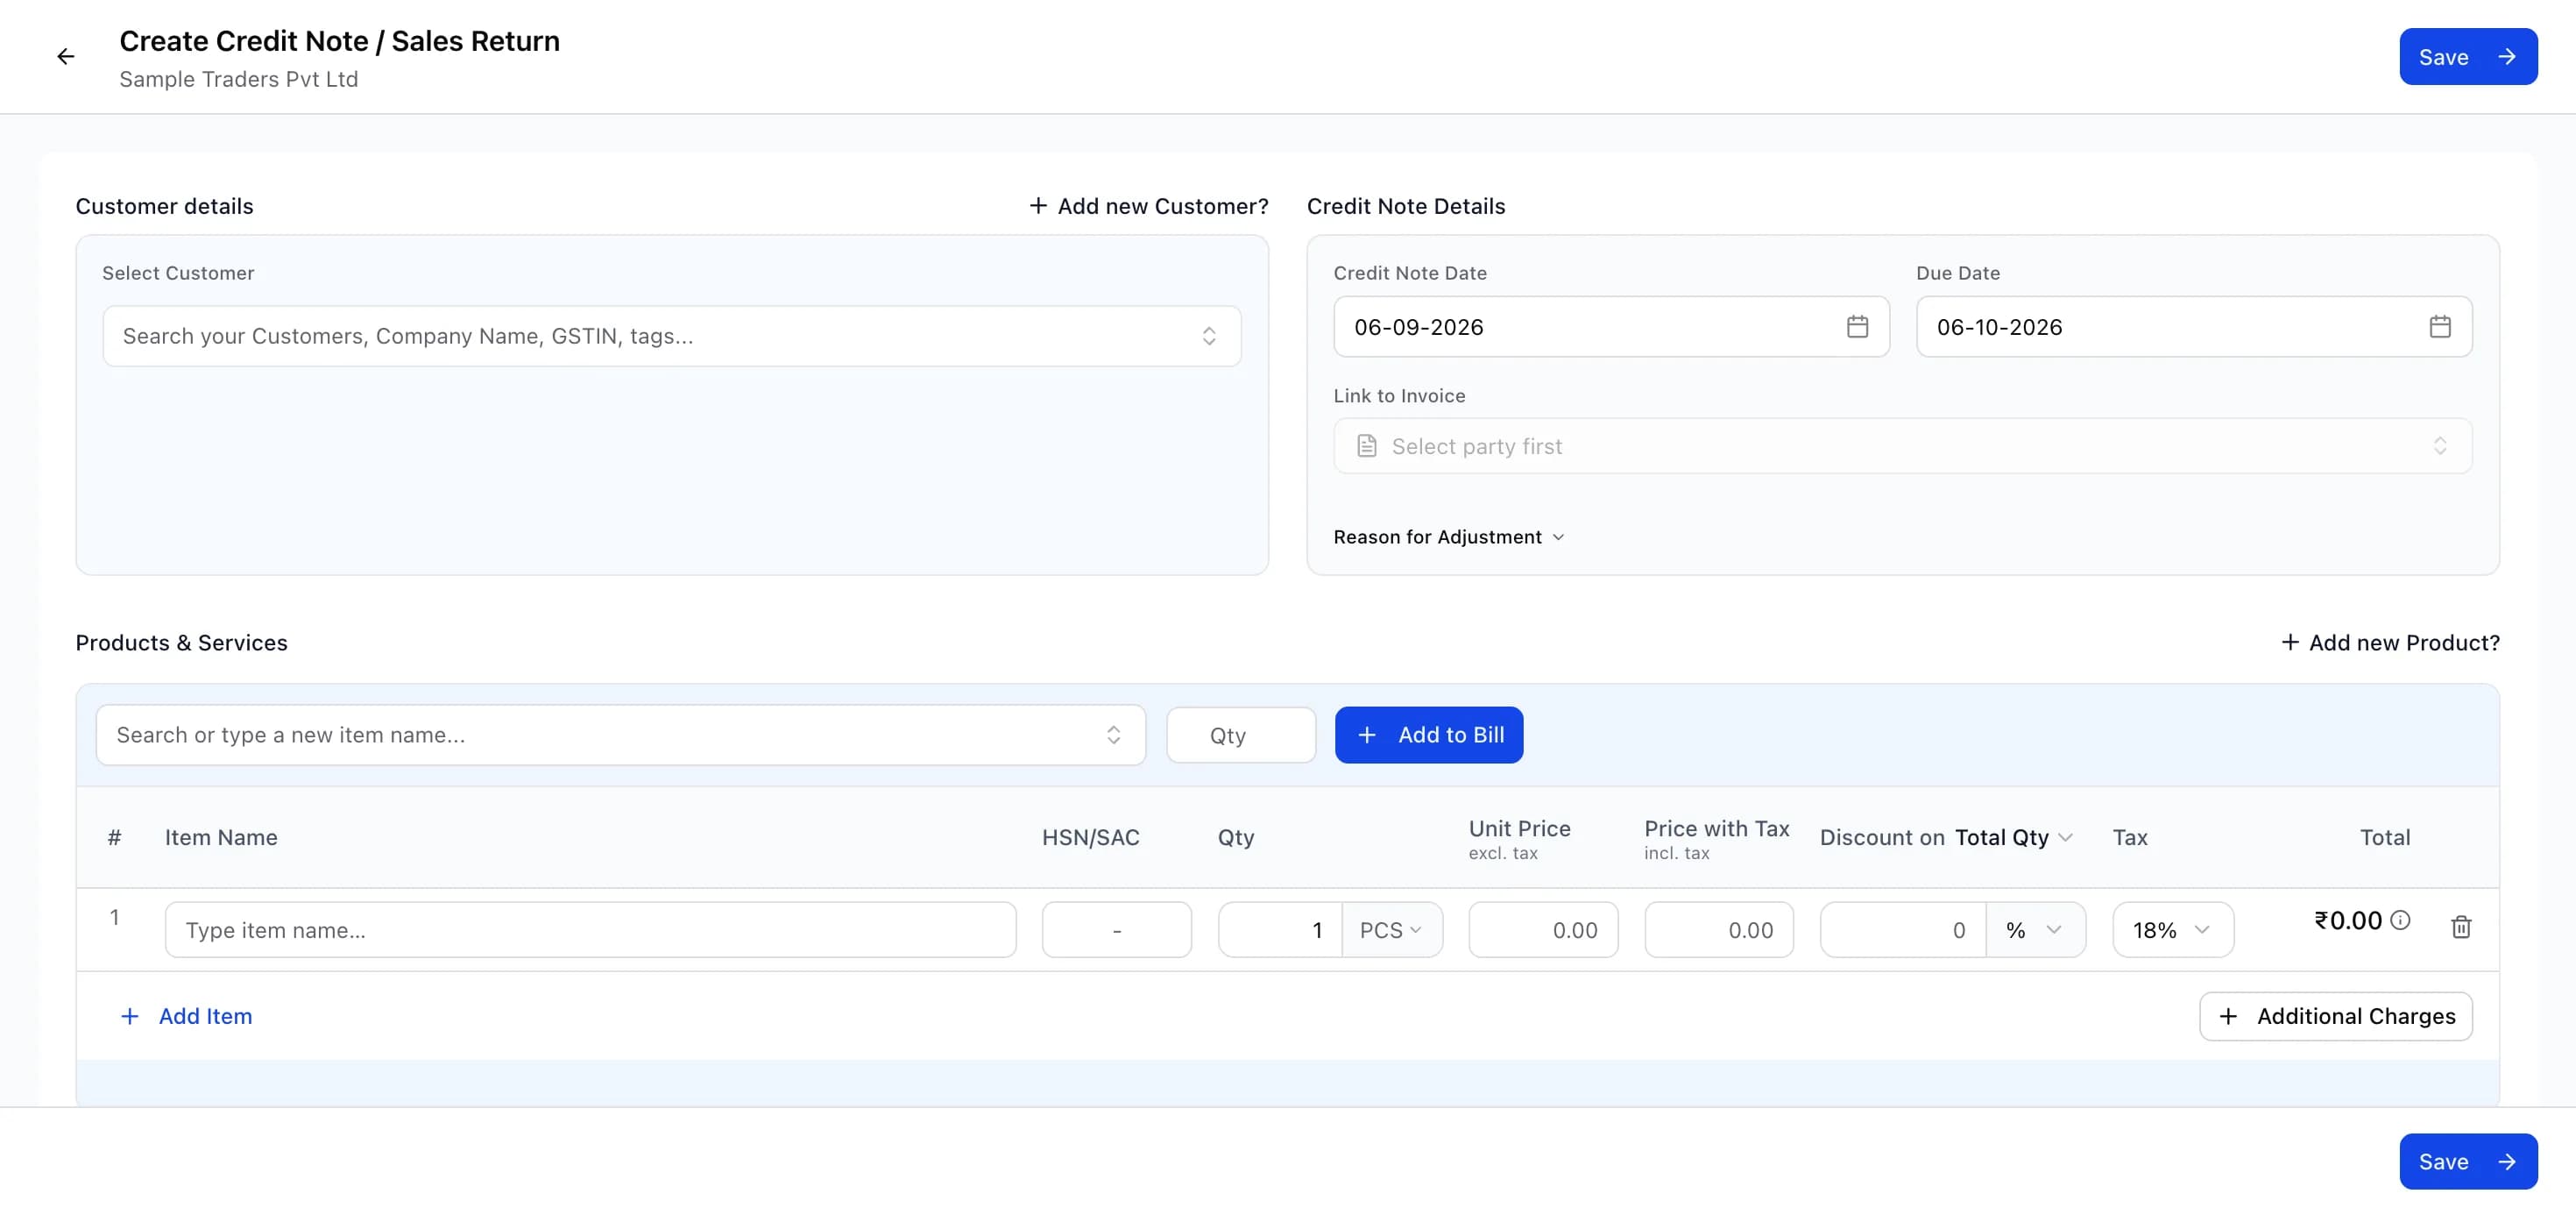The height and width of the screenshot is (1215, 2576).
Task: Change Discount on Total Qty dropdown
Action: click(x=2013, y=838)
